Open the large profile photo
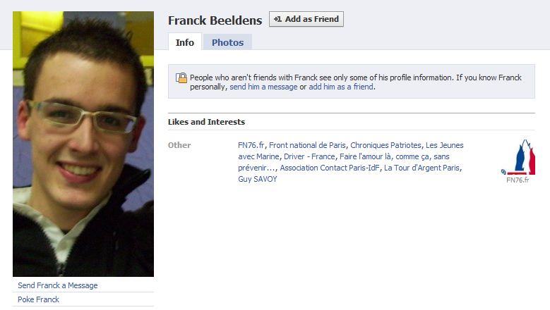Viewport: 550px width, 310px height. point(83,144)
